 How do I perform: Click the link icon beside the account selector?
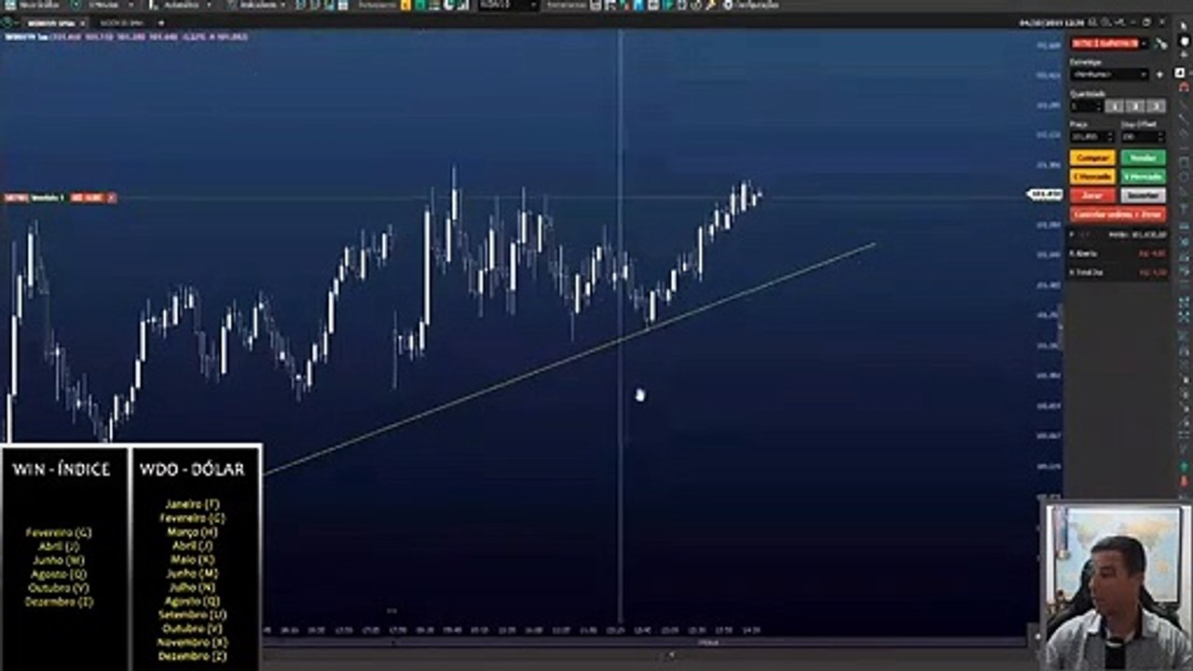pos(1159,44)
